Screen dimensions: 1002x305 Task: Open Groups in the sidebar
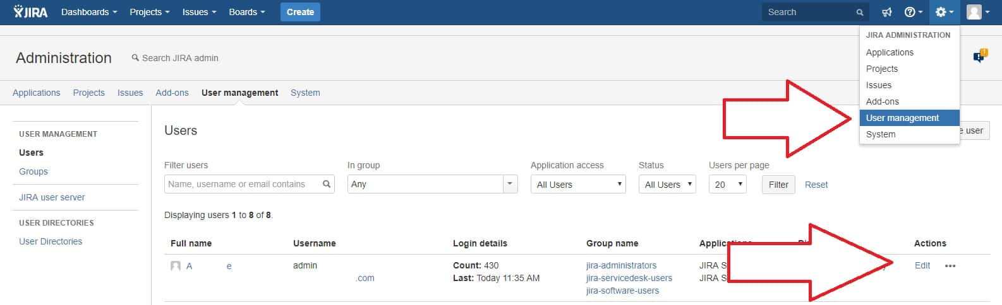pyautogui.click(x=33, y=171)
